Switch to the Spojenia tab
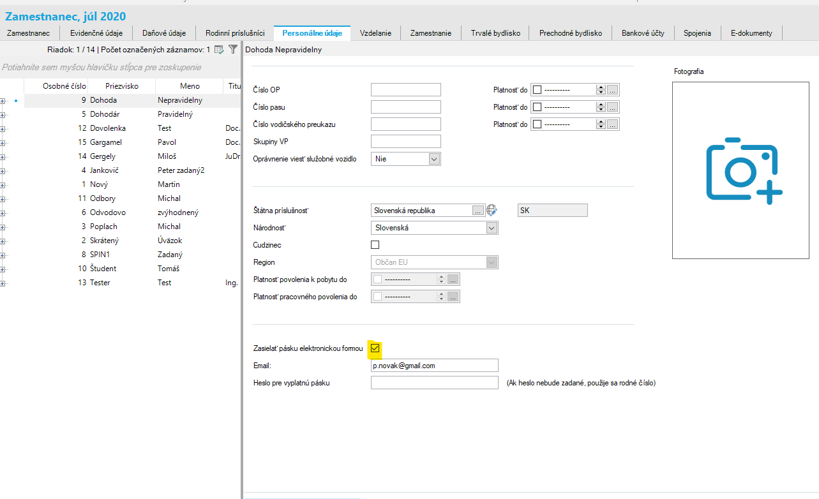 pyautogui.click(x=698, y=33)
